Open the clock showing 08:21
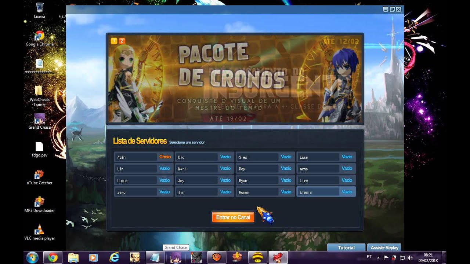The image size is (470, 264). (x=428, y=258)
